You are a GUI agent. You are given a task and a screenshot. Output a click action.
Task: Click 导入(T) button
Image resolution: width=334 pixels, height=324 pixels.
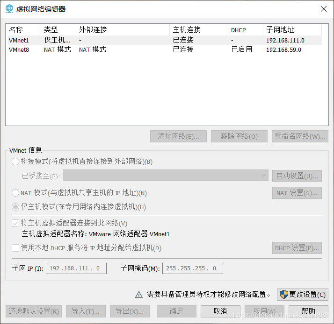coord(86,311)
